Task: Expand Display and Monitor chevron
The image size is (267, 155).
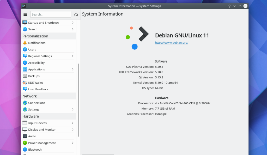Action: (x=72, y=129)
